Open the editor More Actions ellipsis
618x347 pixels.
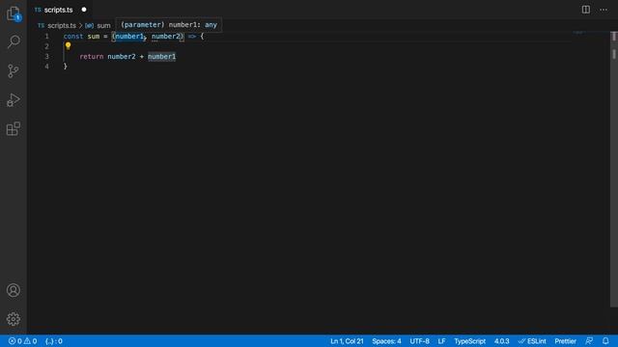(604, 10)
